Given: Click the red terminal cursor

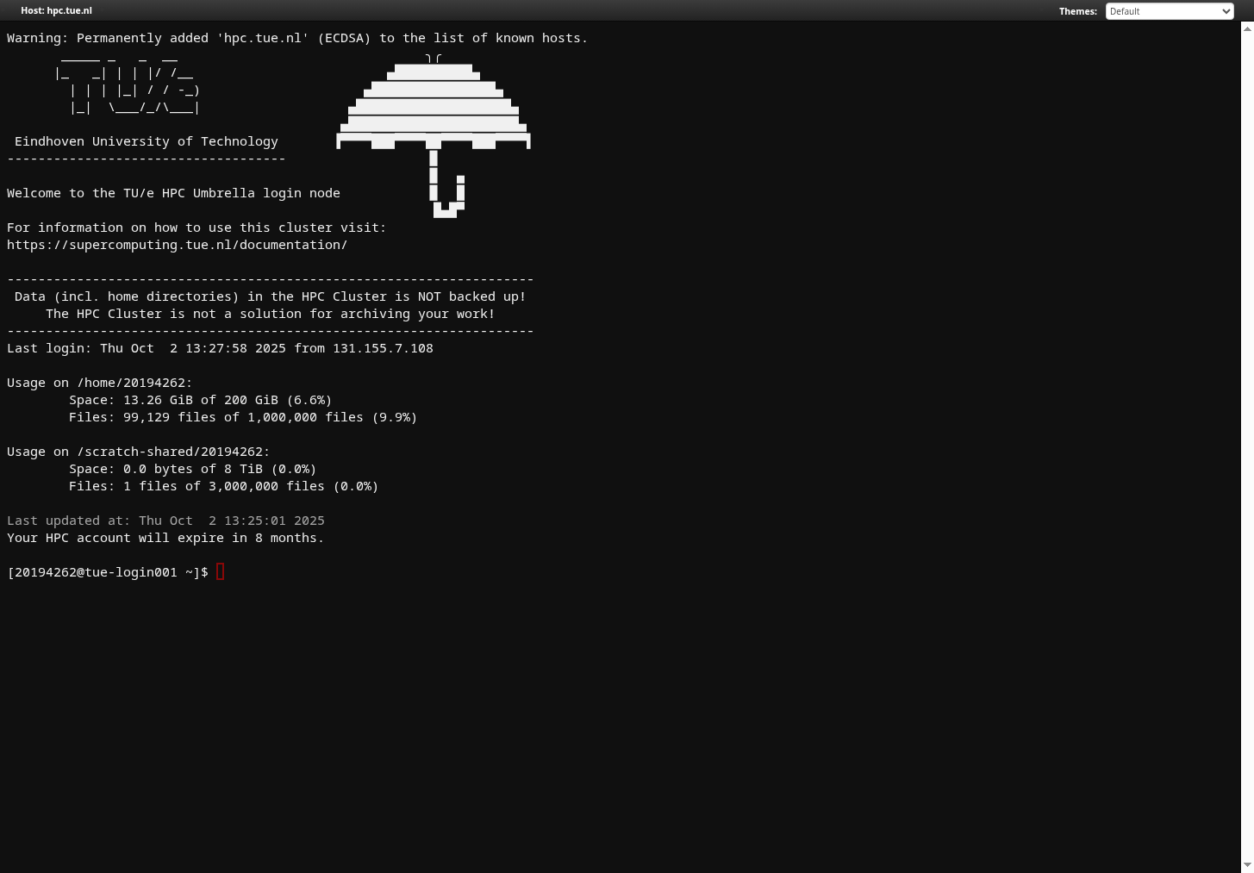Looking at the screenshot, I should [x=221, y=572].
